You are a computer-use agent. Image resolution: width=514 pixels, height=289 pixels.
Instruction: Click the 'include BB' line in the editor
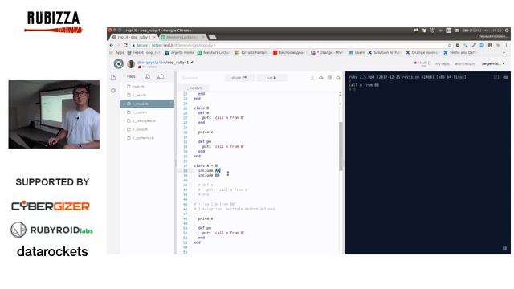pos(209,175)
